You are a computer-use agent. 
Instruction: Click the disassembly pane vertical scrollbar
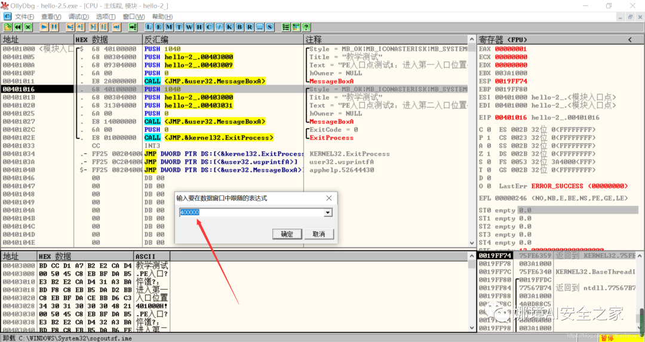point(472,141)
